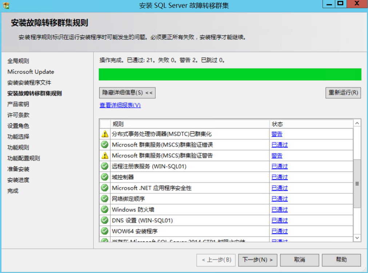Select 安装安装程序文件 step in sidebar
This screenshot has width=368, height=273.
29,82
